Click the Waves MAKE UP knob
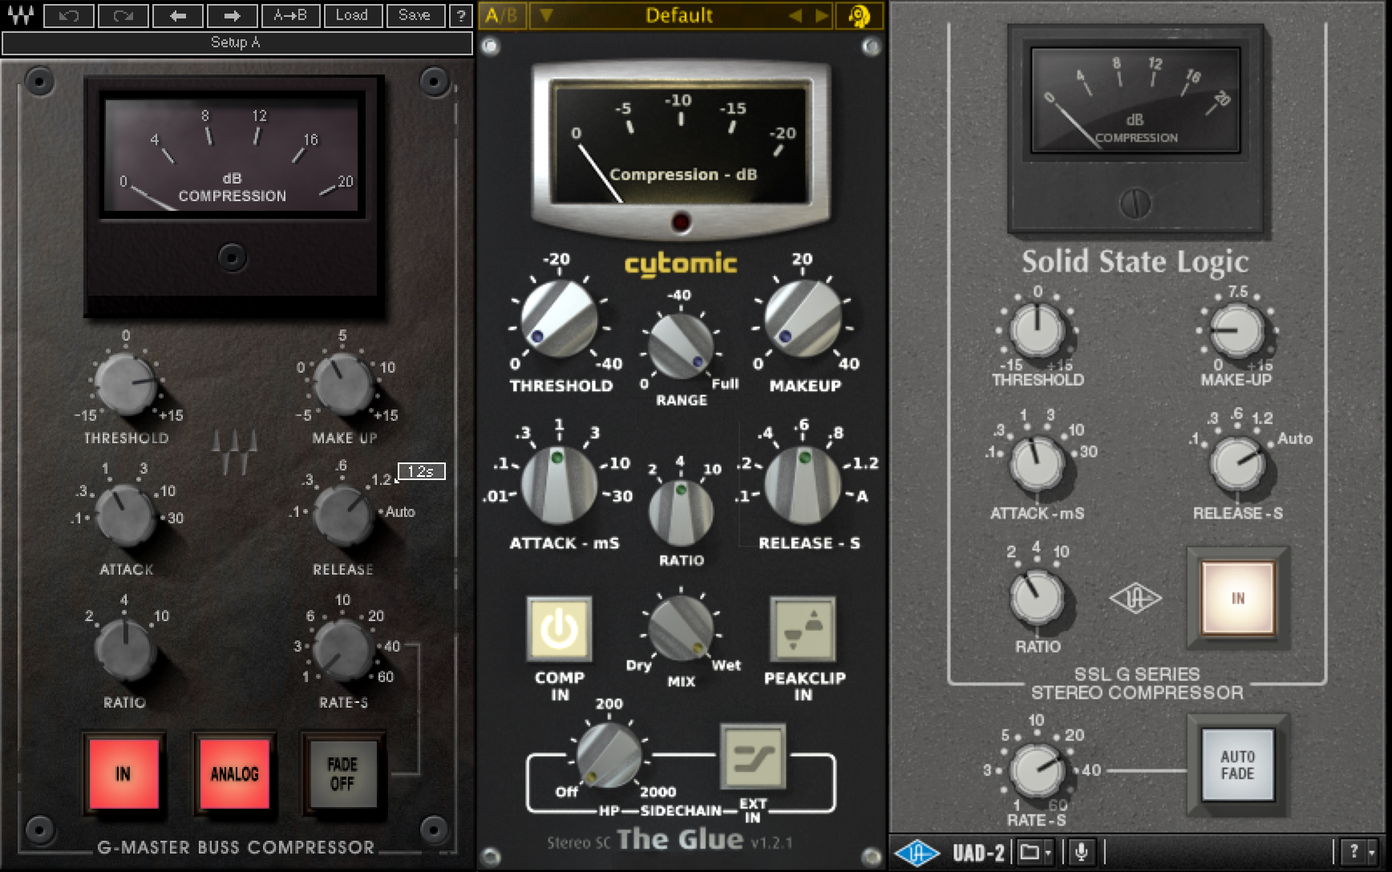Viewport: 1392px width, 872px height. (342, 384)
